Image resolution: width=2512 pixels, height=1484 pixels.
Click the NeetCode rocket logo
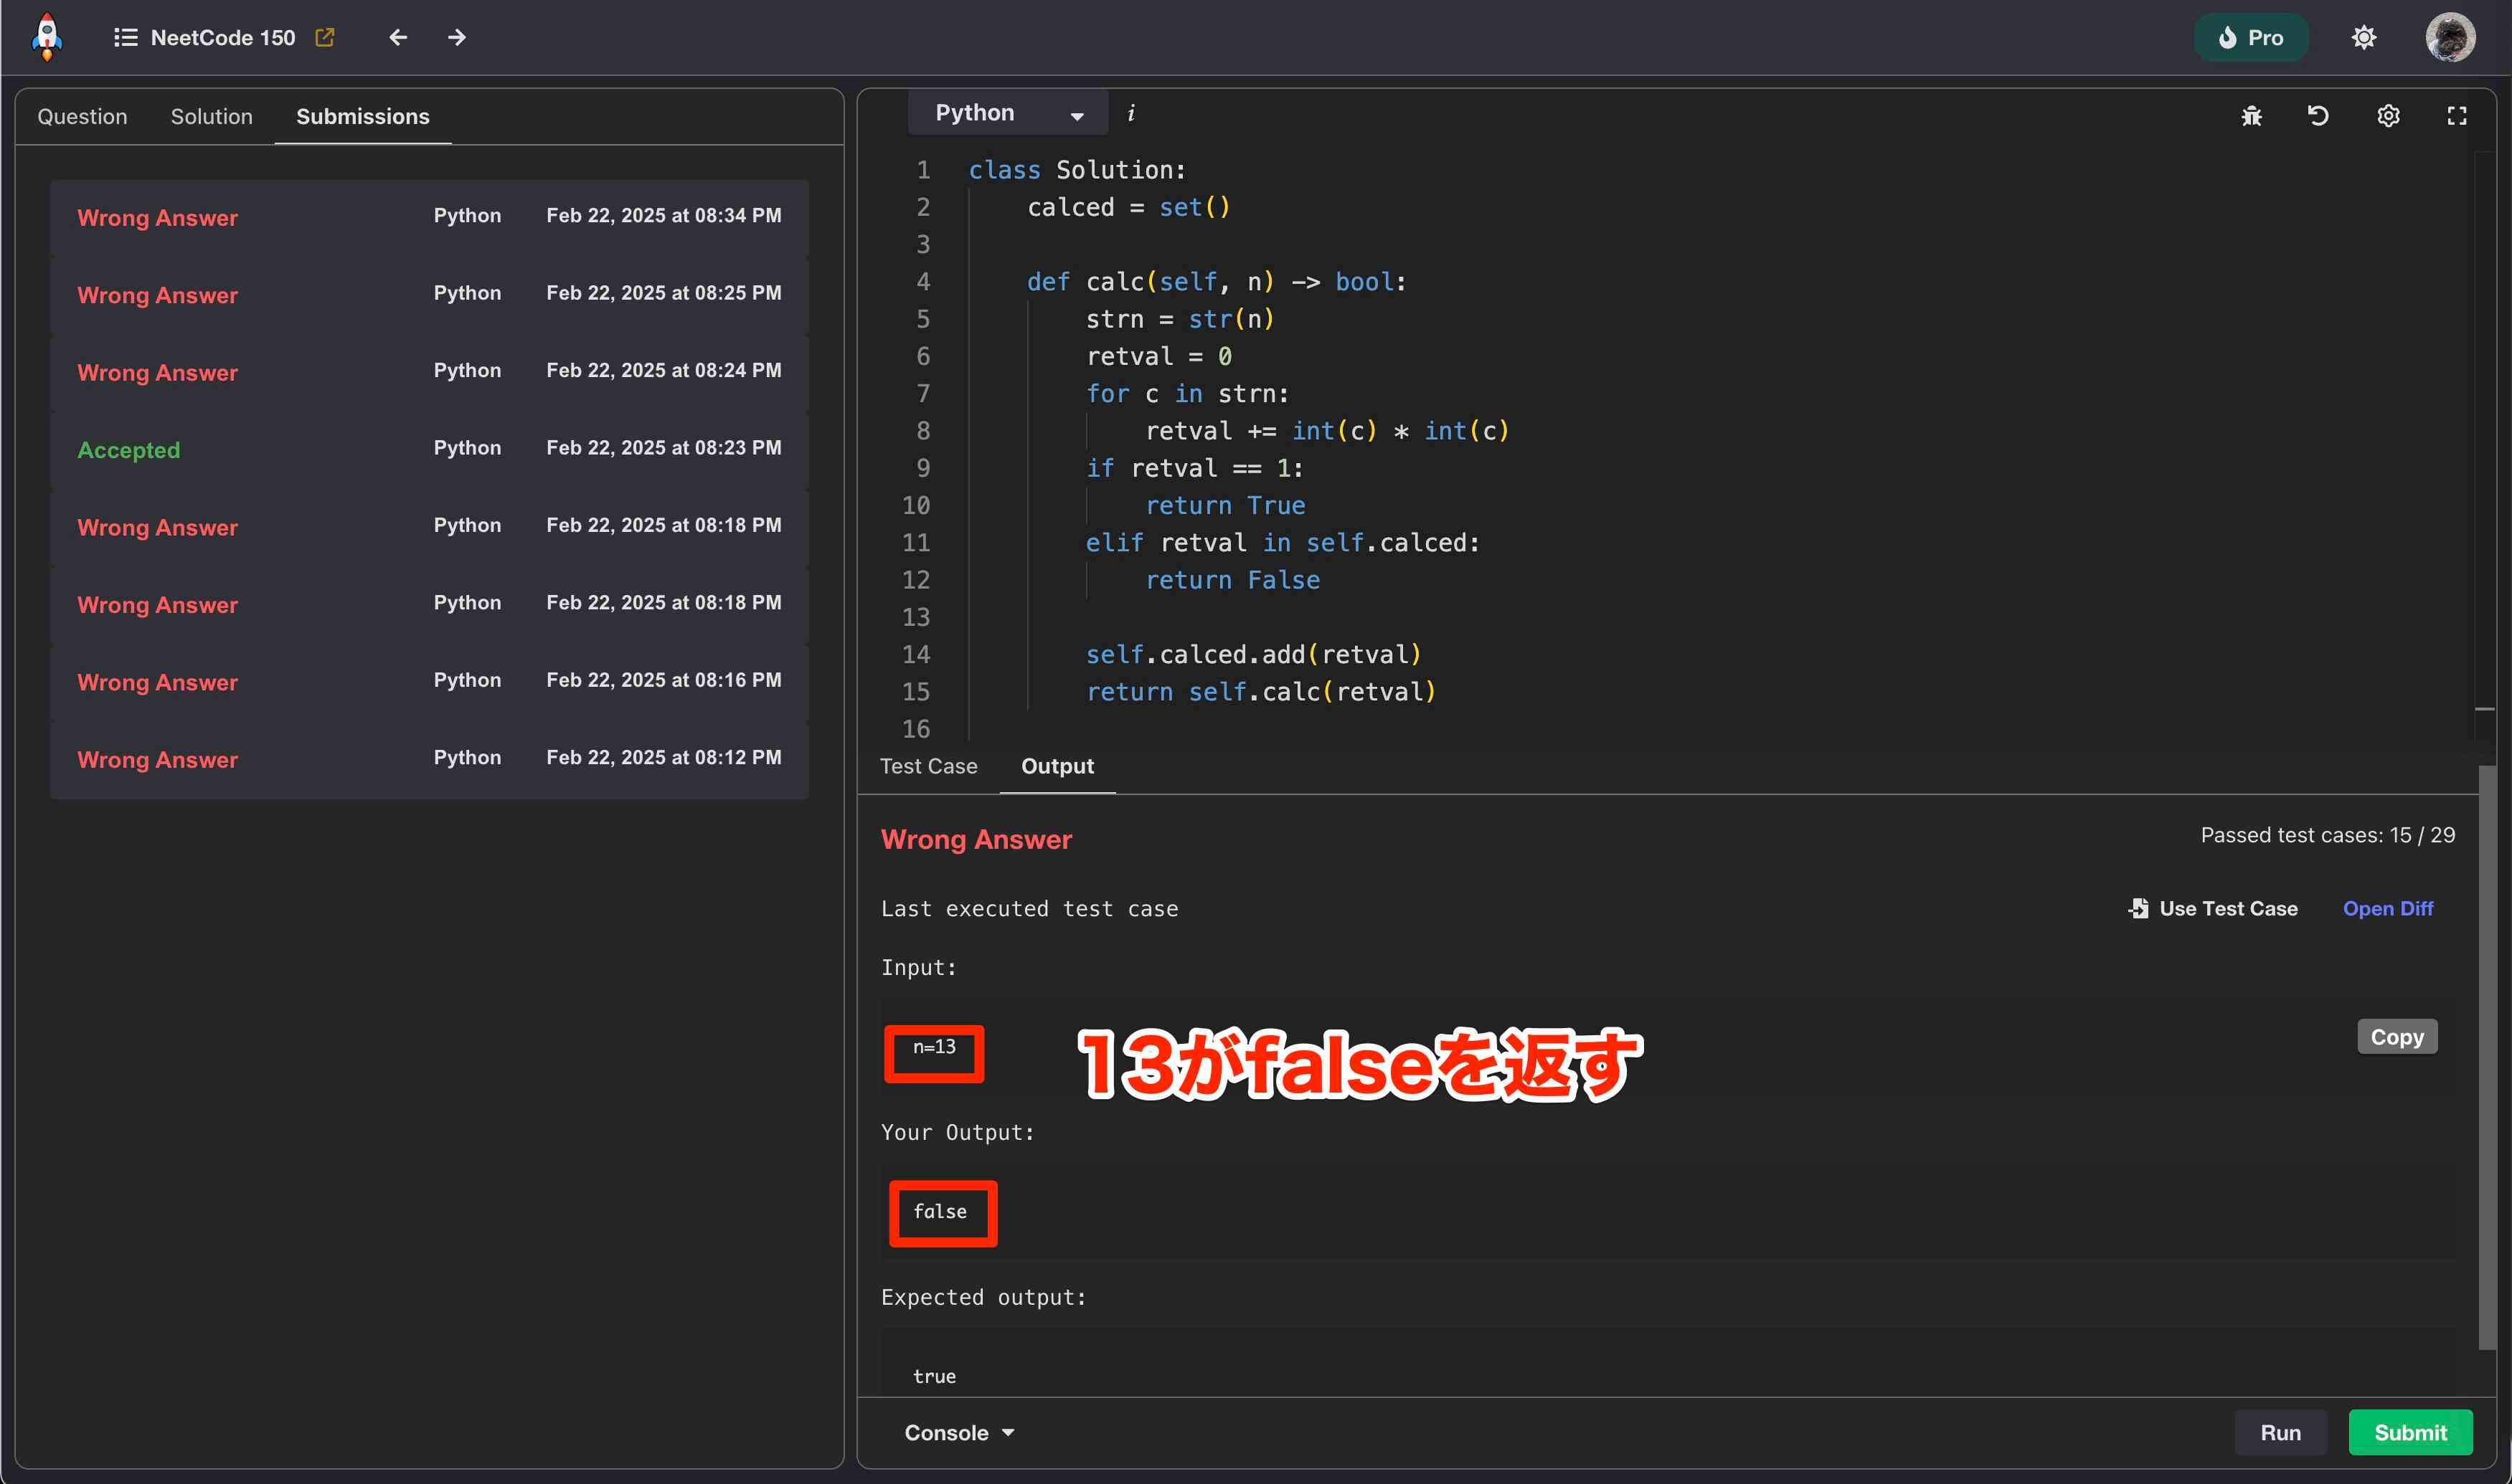(47, 37)
